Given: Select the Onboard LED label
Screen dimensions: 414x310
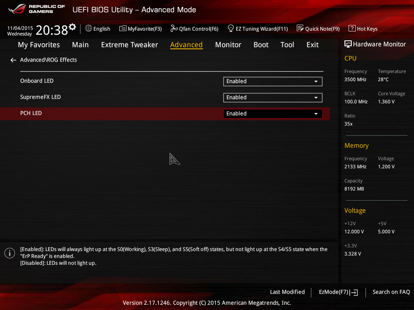Looking at the screenshot, I should pyautogui.click(x=37, y=81).
